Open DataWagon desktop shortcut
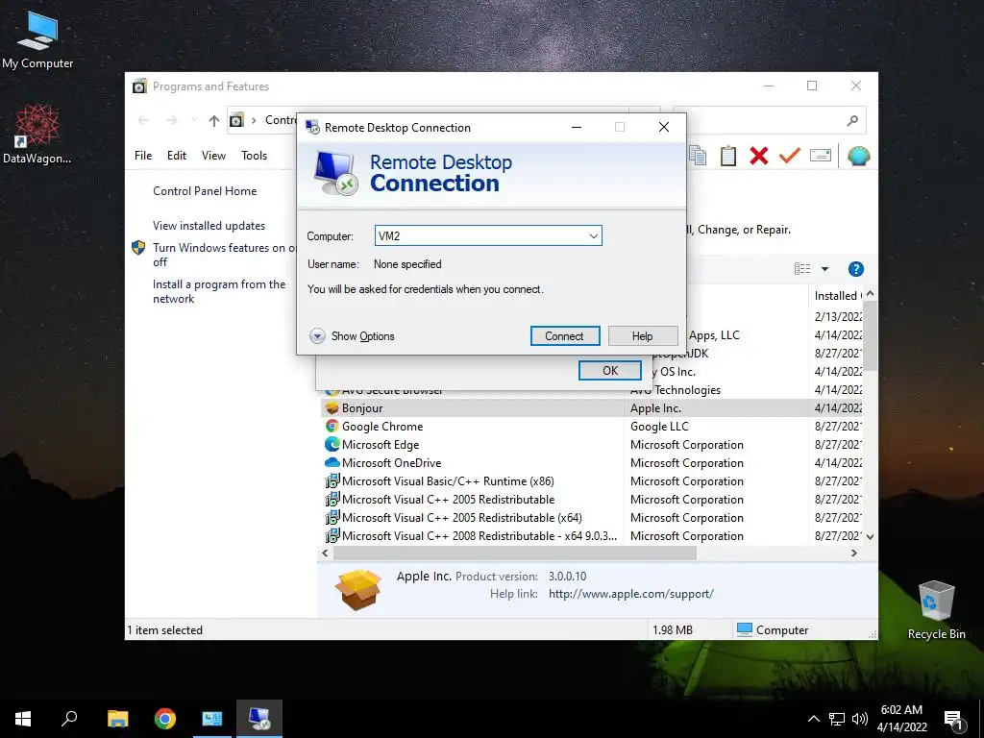984x738 pixels. 37,135
